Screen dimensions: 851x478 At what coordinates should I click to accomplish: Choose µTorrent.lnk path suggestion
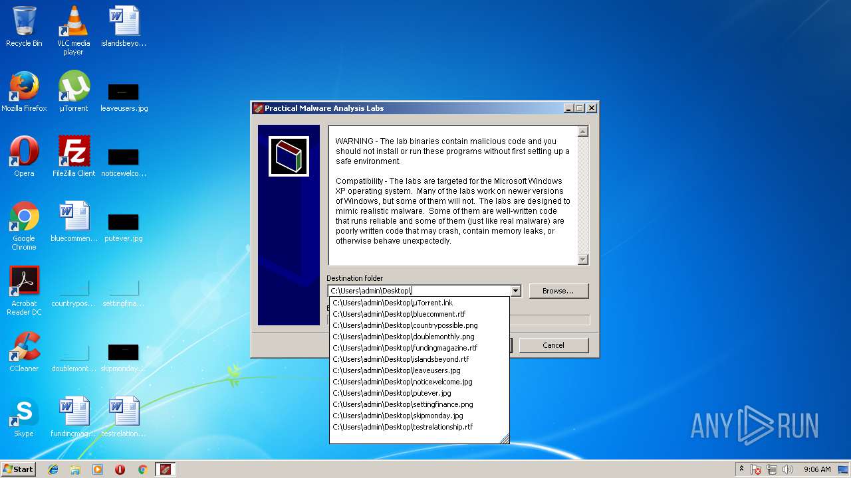click(x=419, y=303)
